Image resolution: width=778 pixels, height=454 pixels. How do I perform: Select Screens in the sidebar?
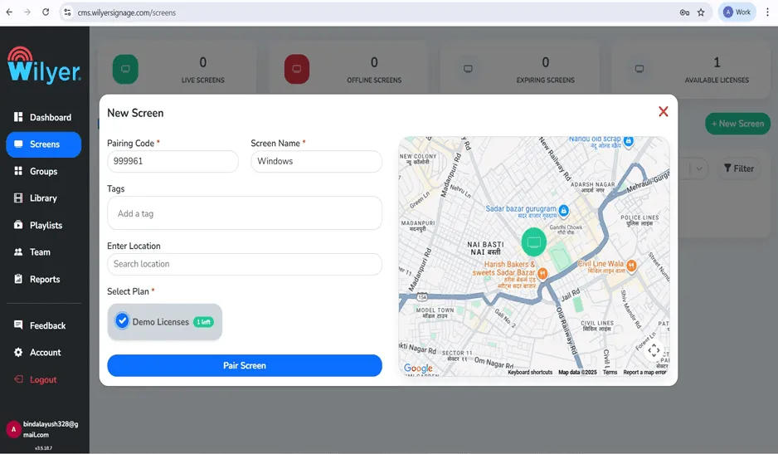(x=43, y=144)
